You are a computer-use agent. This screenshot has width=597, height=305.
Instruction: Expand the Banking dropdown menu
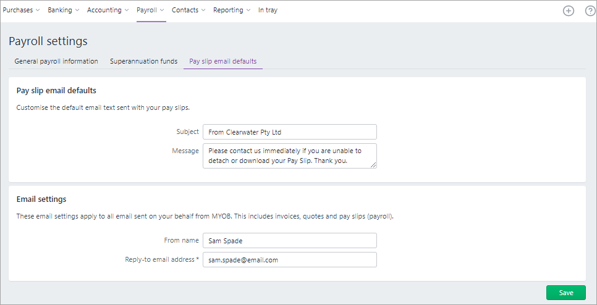point(64,10)
